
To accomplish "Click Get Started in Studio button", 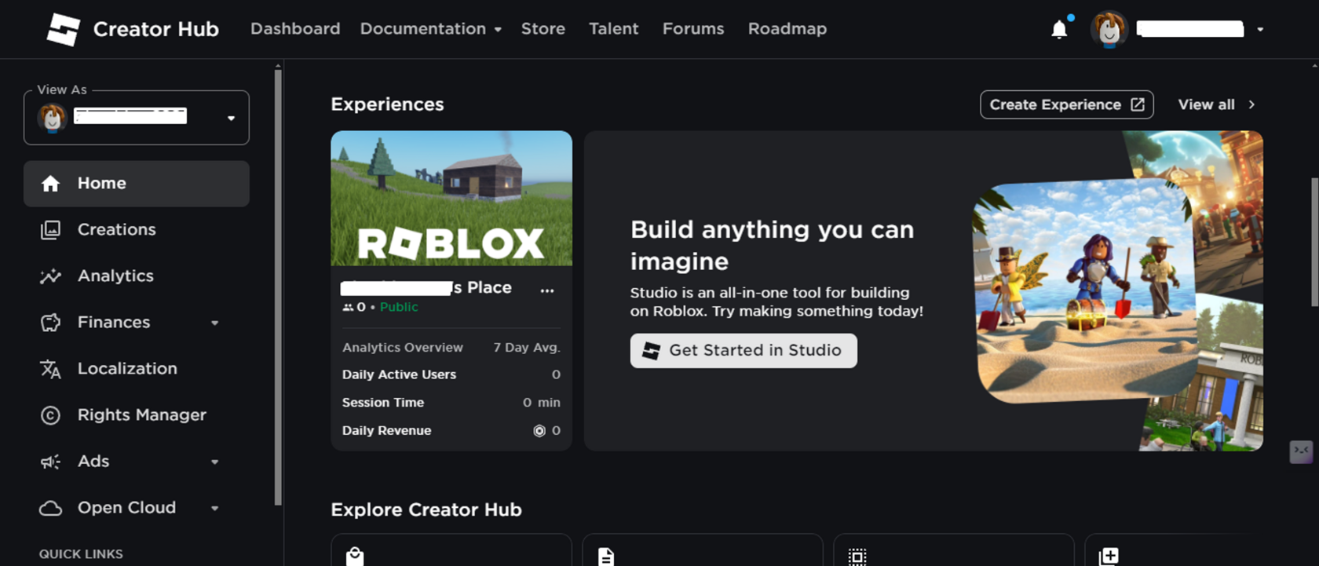I will (x=744, y=351).
